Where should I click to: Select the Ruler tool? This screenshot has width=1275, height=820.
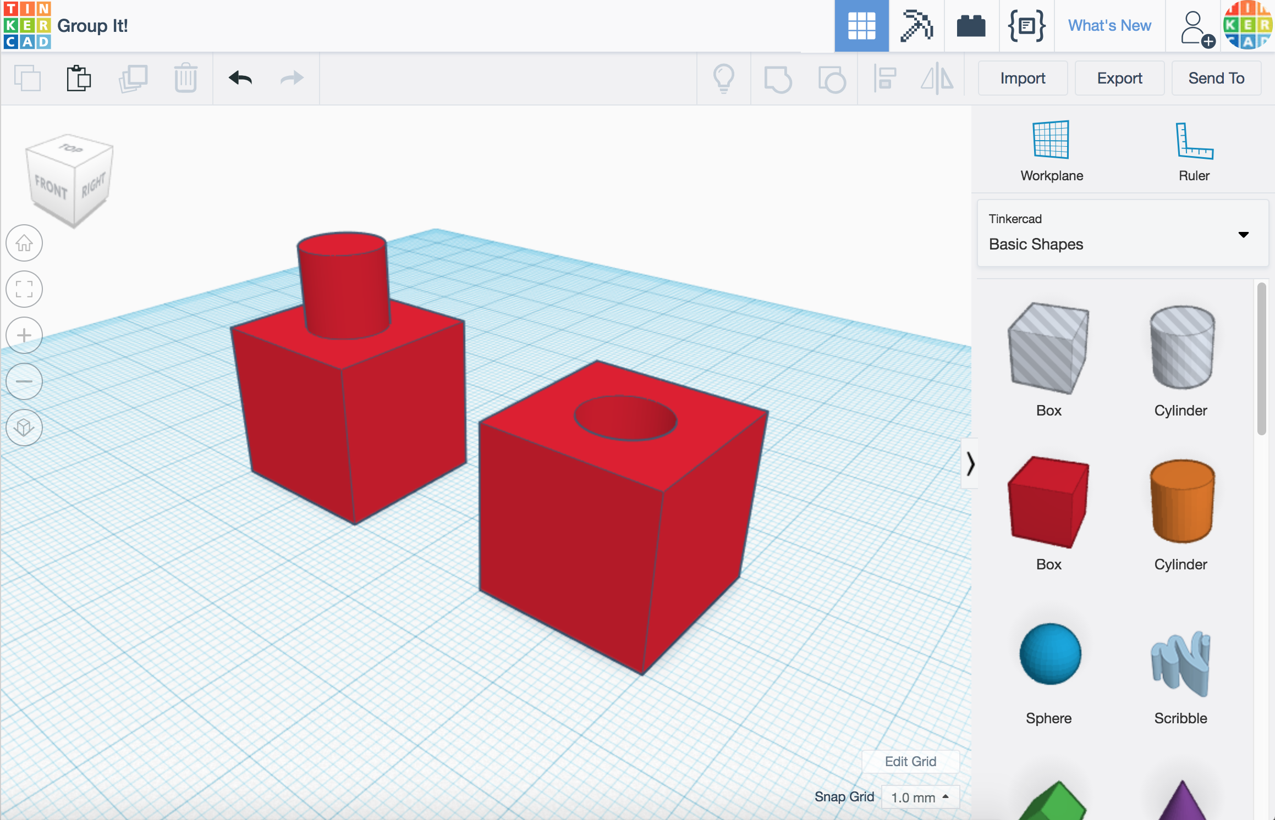pos(1194,151)
